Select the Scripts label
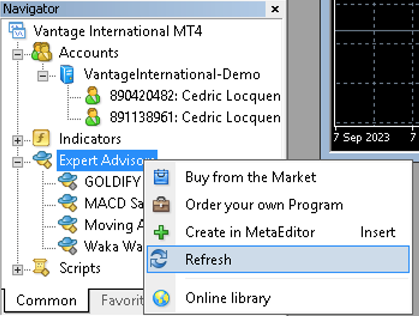Viewport: 419px width, 316px height. pyautogui.click(x=80, y=268)
